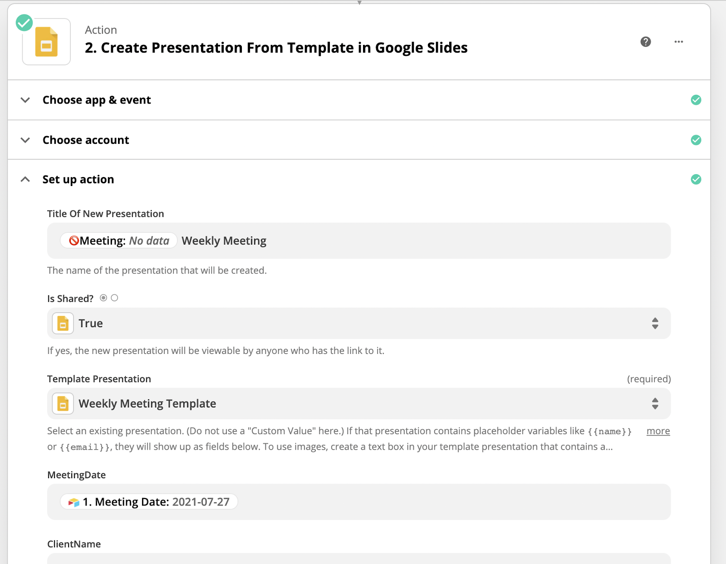Click the ClientName label
This screenshot has height=564, width=726.
click(74, 544)
